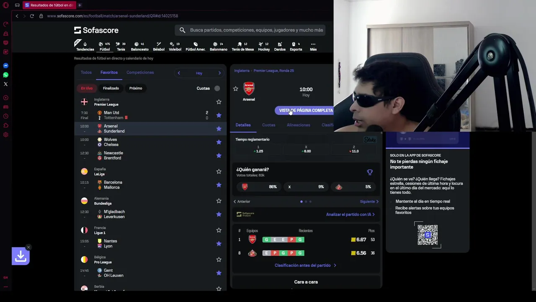Select the Tenis sport category
Screen dimensions: 536x302
tap(121, 46)
